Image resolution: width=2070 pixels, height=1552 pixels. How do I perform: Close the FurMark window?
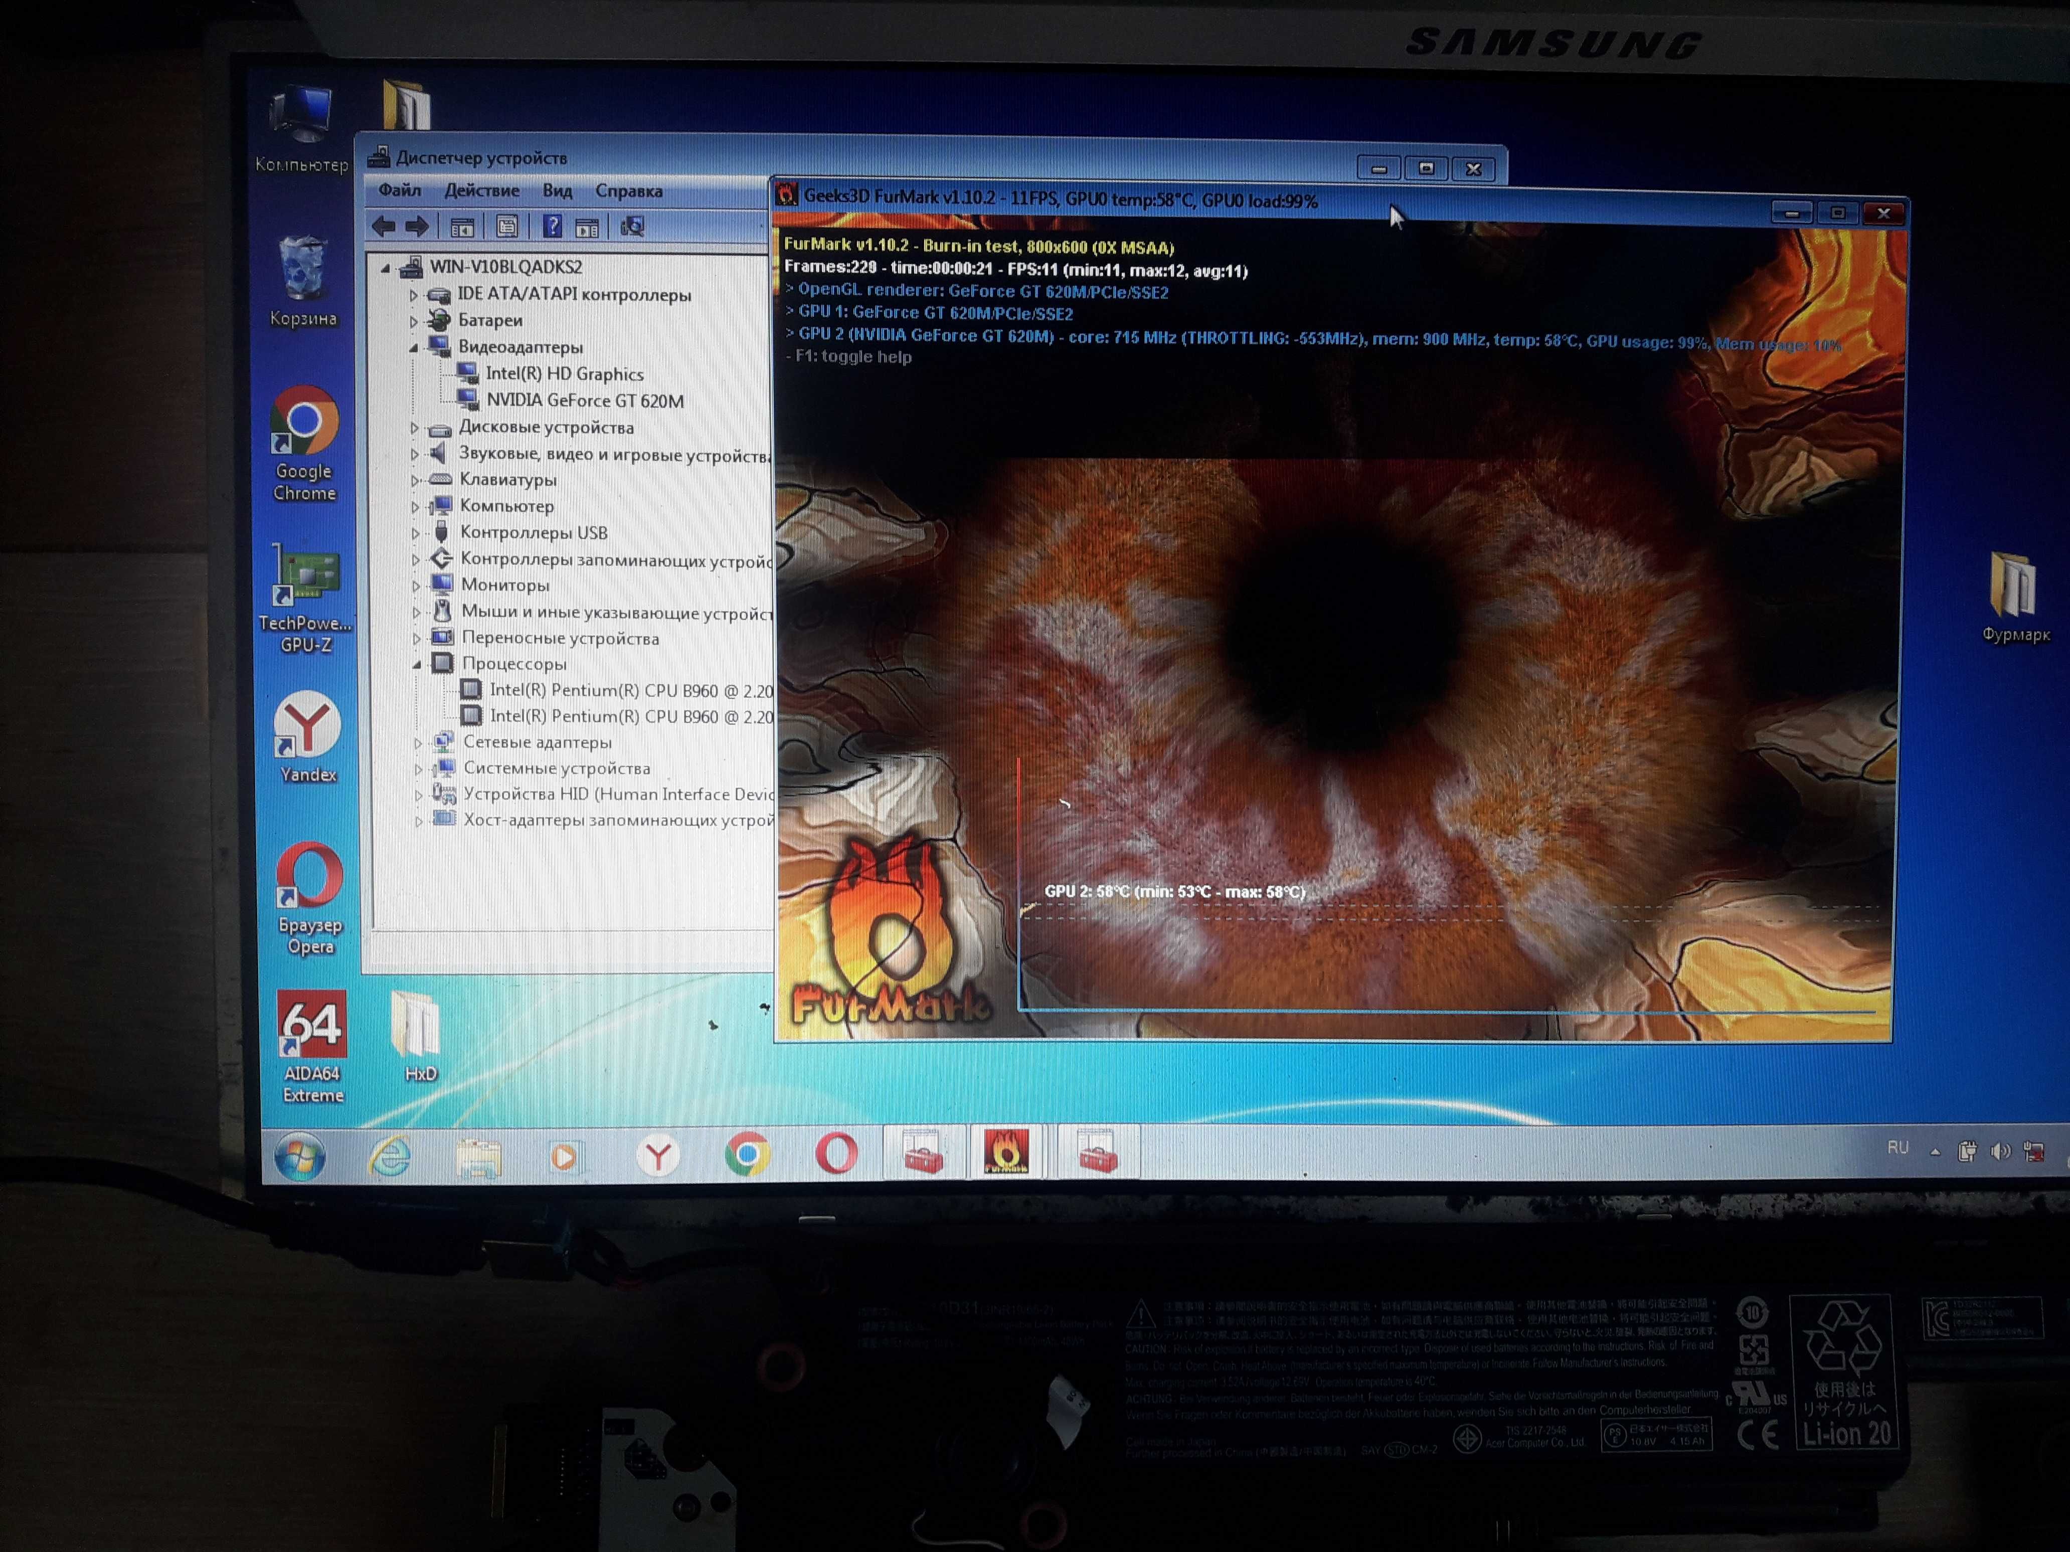(1884, 213)
